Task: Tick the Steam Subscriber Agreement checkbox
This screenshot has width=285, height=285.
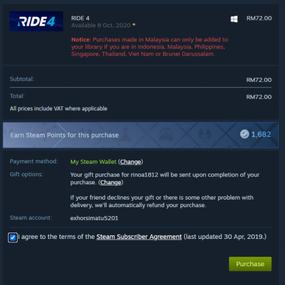Action: pyautogui.click(x=13, y=237)
